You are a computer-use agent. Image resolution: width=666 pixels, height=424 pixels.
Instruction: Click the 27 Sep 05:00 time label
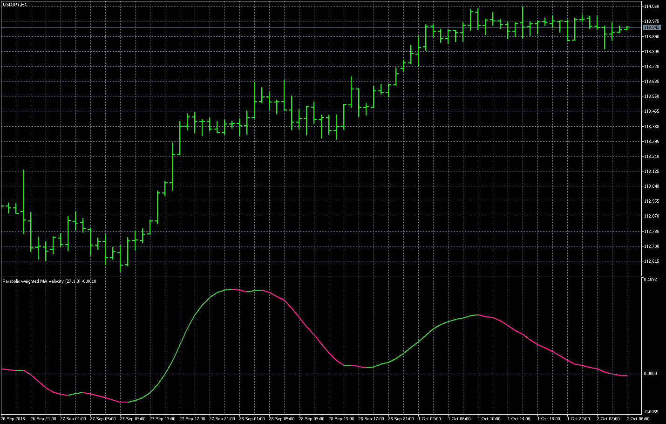103,419
